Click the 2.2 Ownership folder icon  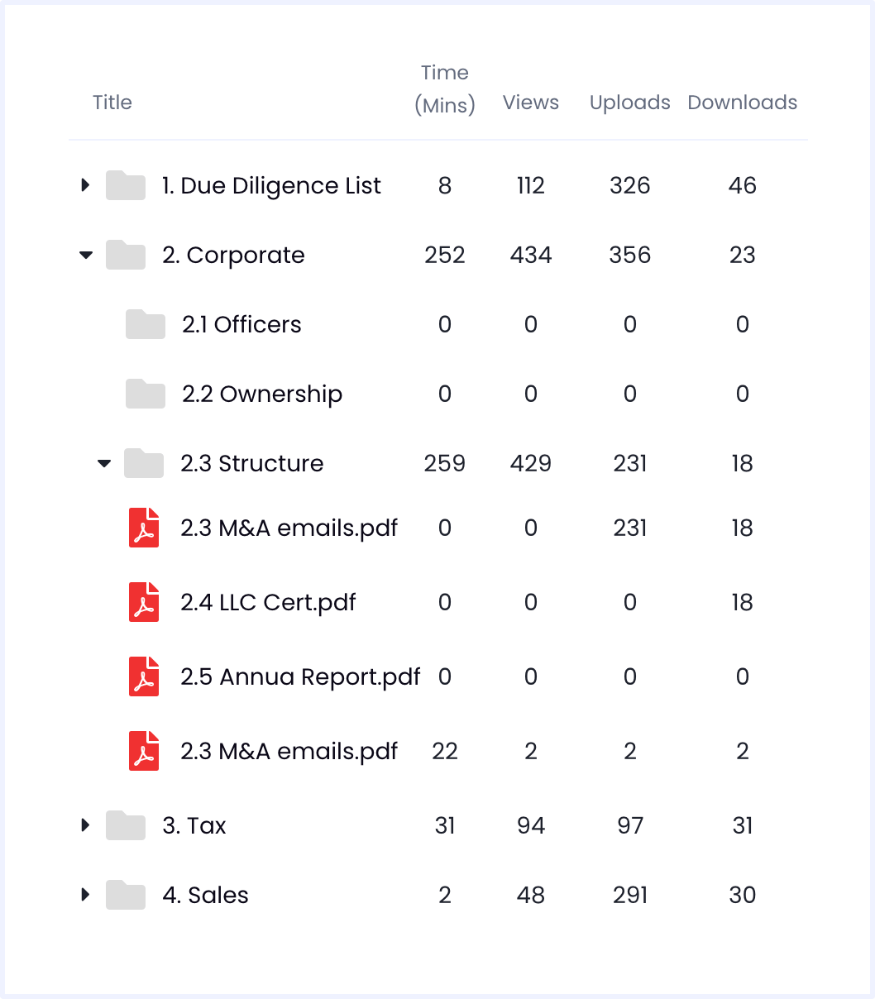(146, 394)
